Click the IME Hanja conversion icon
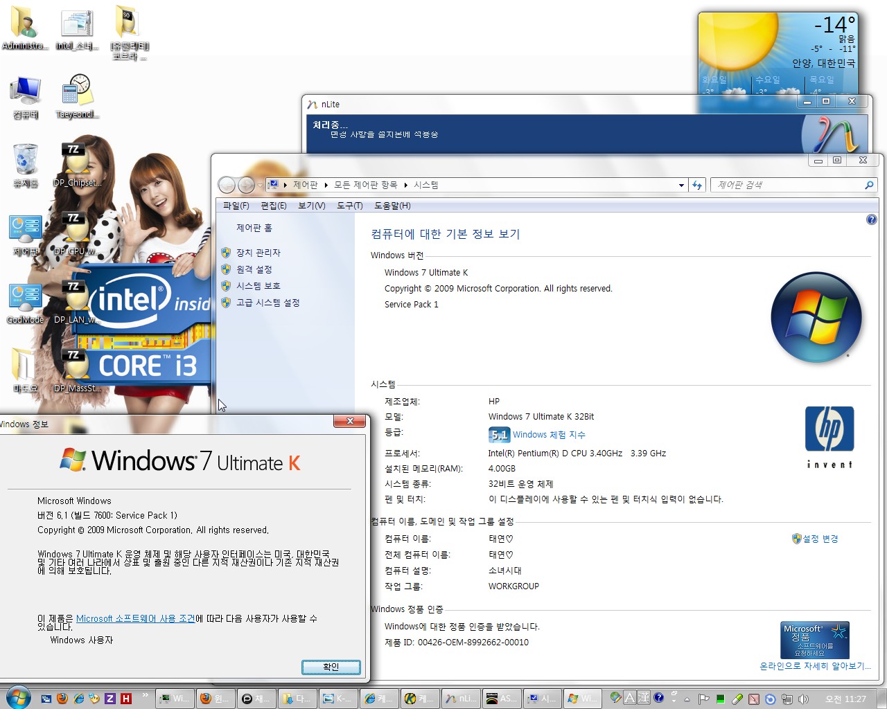The height and width of the screenshot is (709, 887). pyautogui.click(x=644, y=698)
